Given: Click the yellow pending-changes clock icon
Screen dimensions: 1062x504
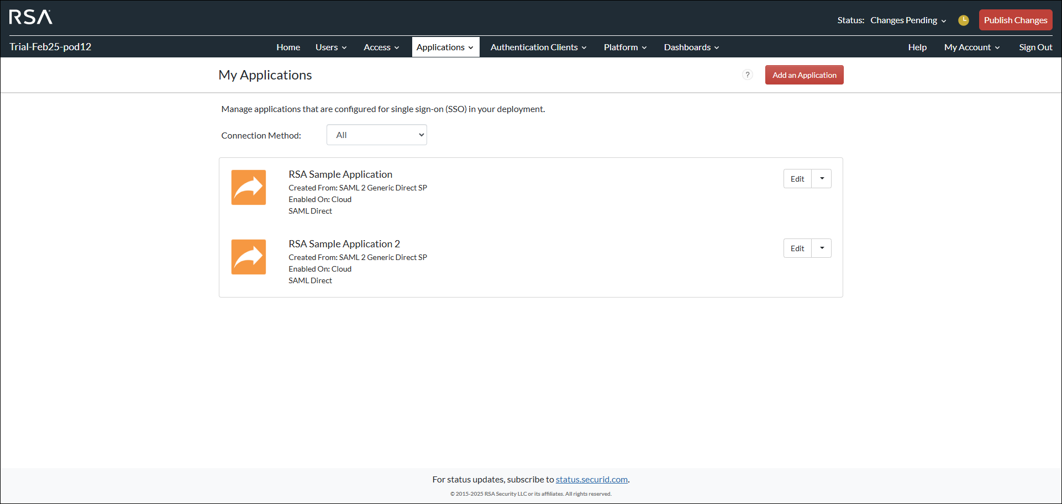Looking at the screenshot, I should coord(963,20).
